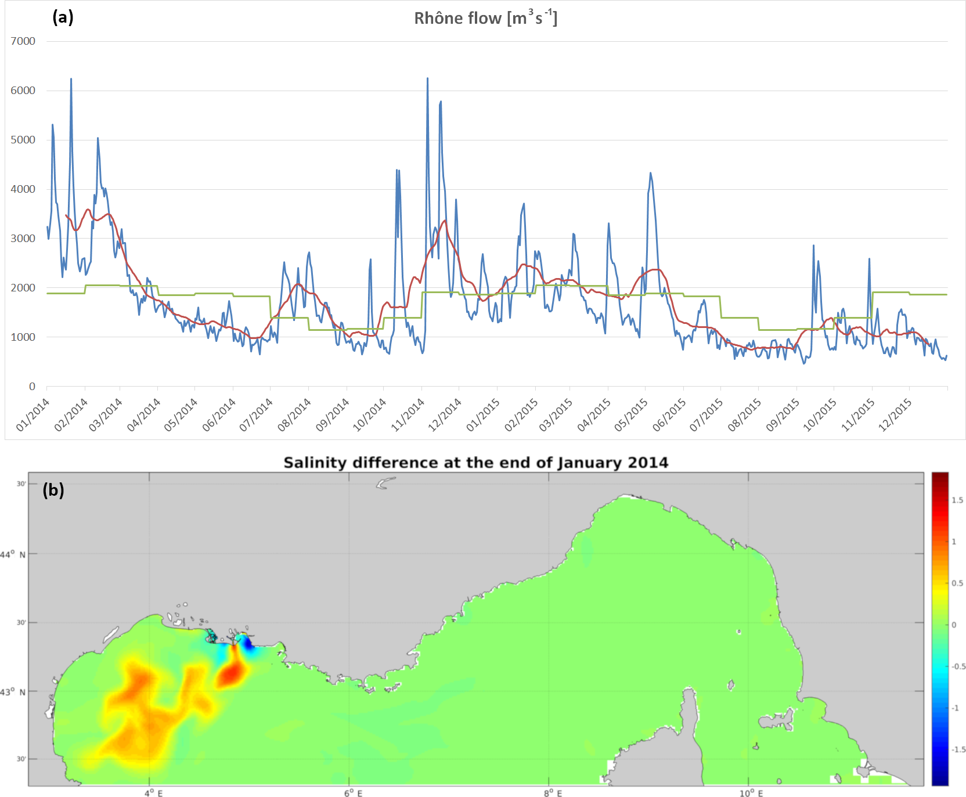Image resolution: width=966 pixels, height=797 pixels.
Task: Click the dark blue salinity patch on map
Action: (x=248, y=644)
